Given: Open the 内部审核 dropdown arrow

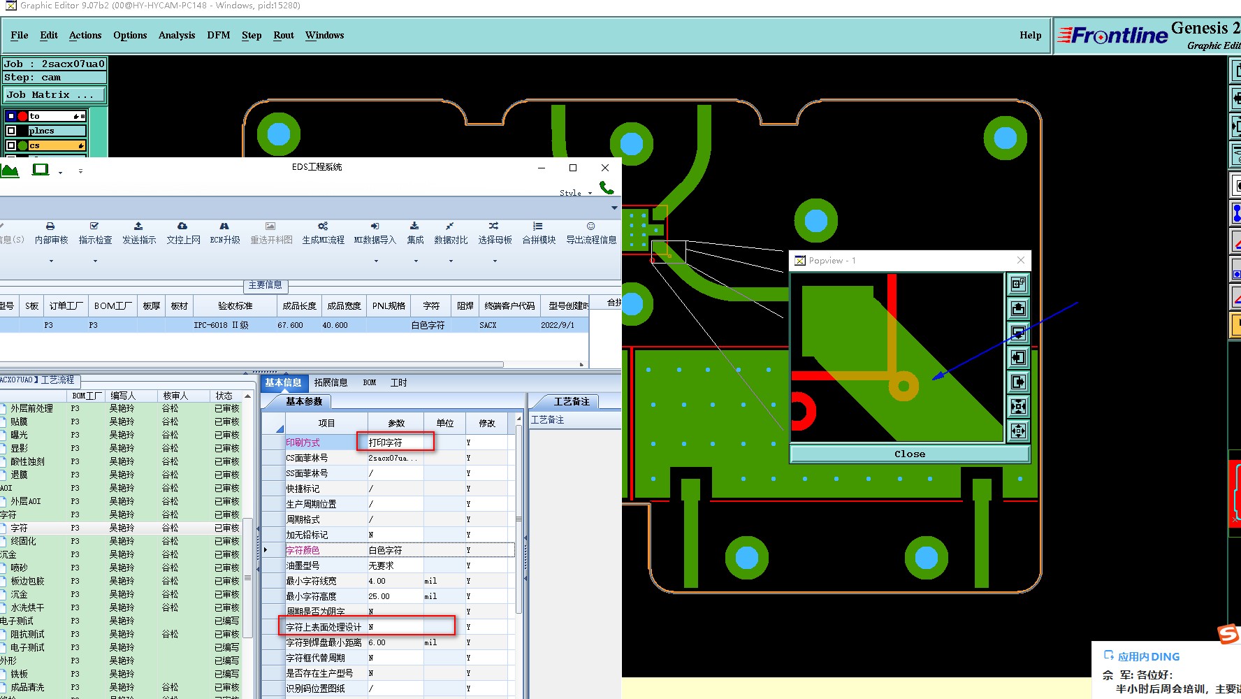Looking at the screenshot, I should [51, 261].
